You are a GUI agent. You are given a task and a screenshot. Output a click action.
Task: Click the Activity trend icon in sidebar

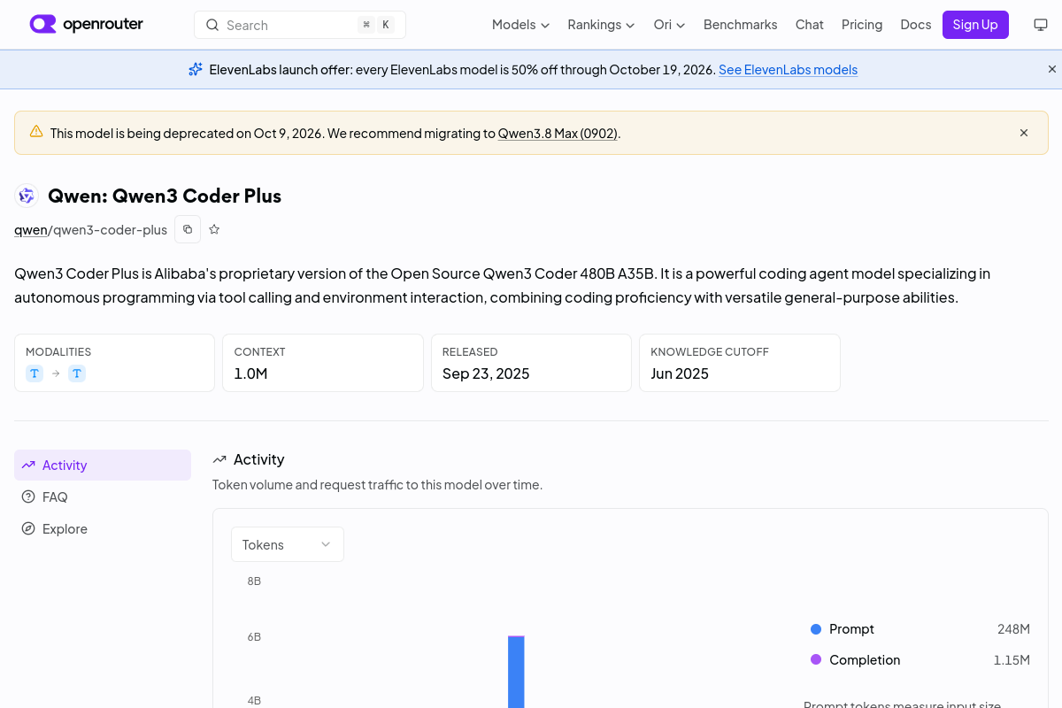(x=28, y=465)
